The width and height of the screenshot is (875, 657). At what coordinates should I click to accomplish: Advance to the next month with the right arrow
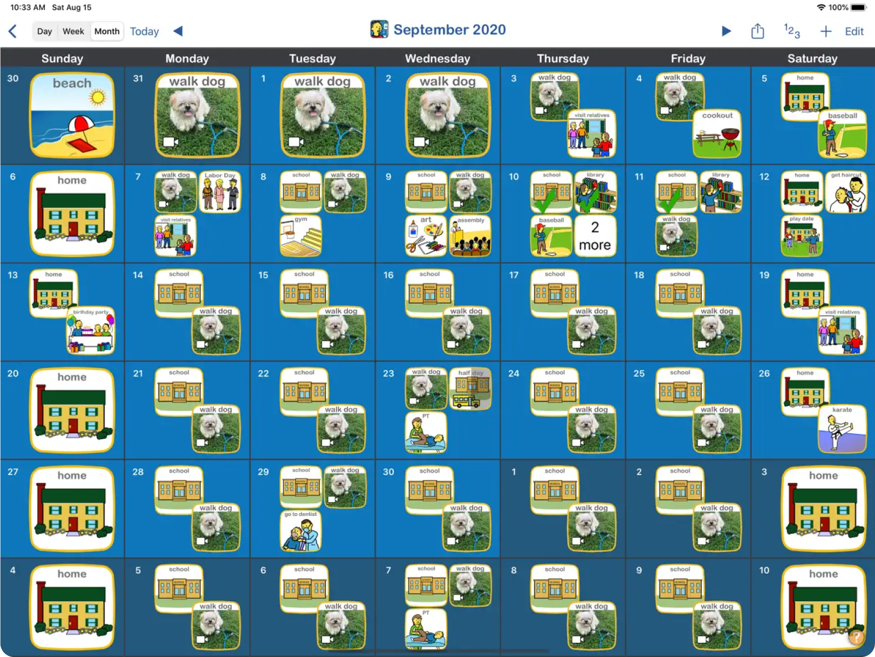click(x=726, y=31)
